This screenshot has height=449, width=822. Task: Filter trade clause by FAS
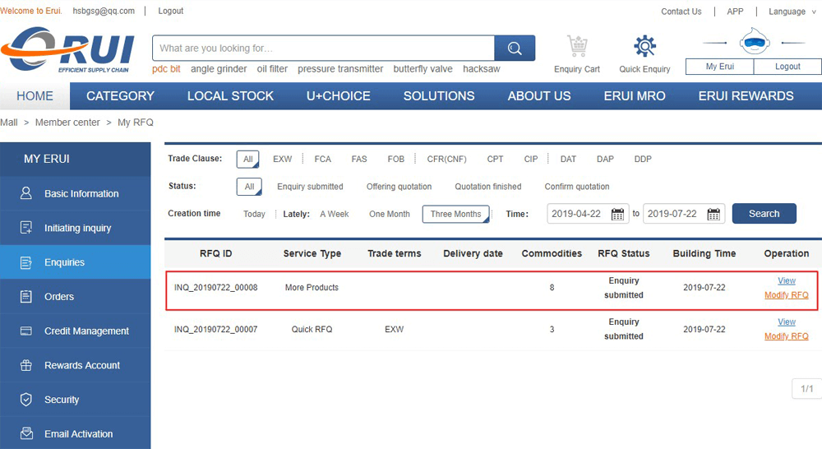tap(359, 159)
